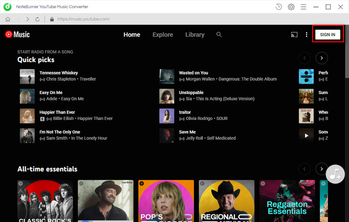349x222 pixels.
Task: Click the Save Me song title
Action: tap(187, 132)
